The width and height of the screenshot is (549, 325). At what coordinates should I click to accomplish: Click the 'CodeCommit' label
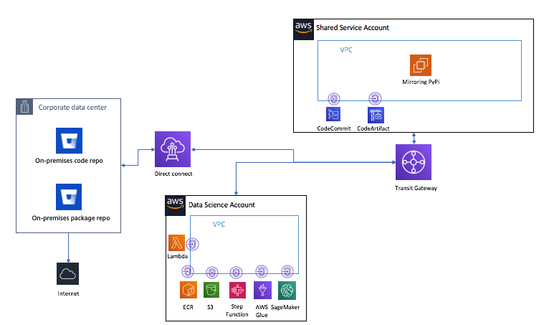(334, 128)
